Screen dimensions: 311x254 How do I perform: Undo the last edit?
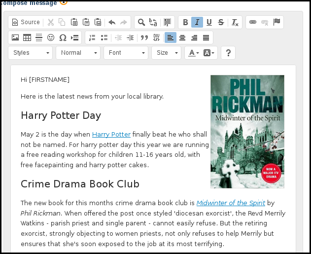[x=112, y=22]
